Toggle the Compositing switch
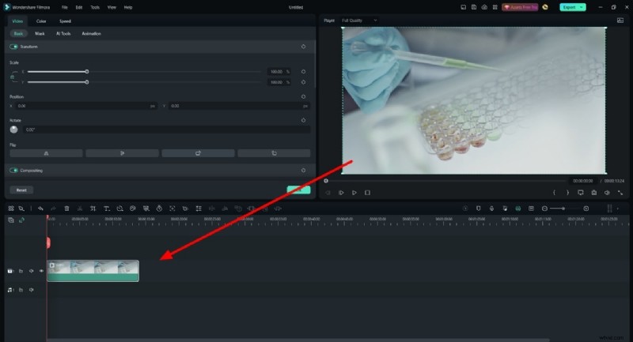Image resolution: width=633 pixels, height=342 pixels. pos(13,171)
